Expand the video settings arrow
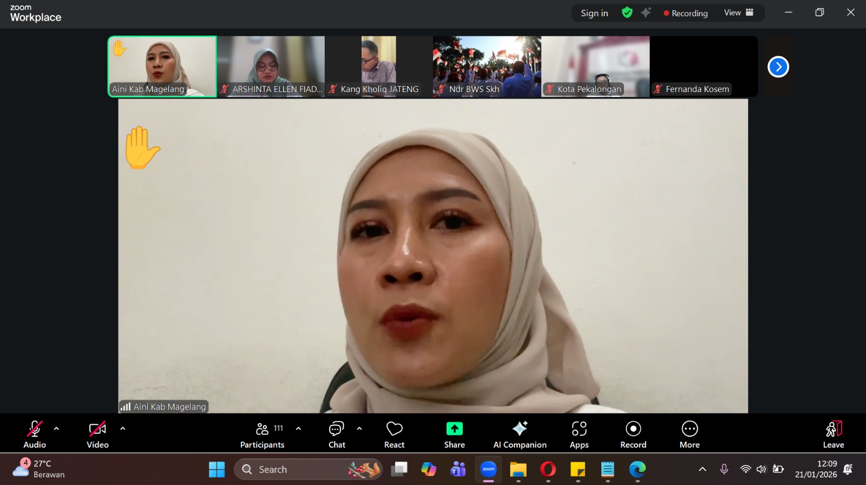The image size is (866, 485). 123,429
